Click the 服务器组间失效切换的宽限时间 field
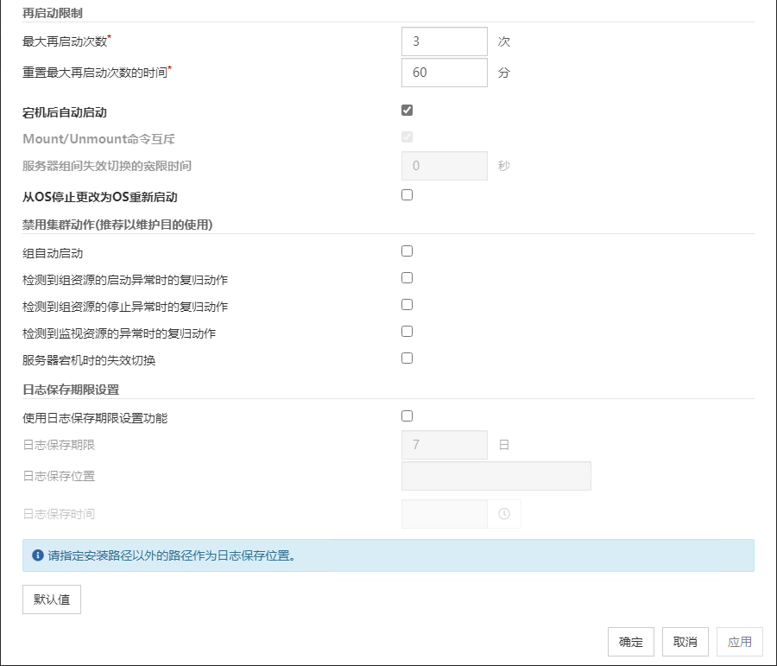Image resolution: width=777 pixels, height=666 pixels. (445, 165)
